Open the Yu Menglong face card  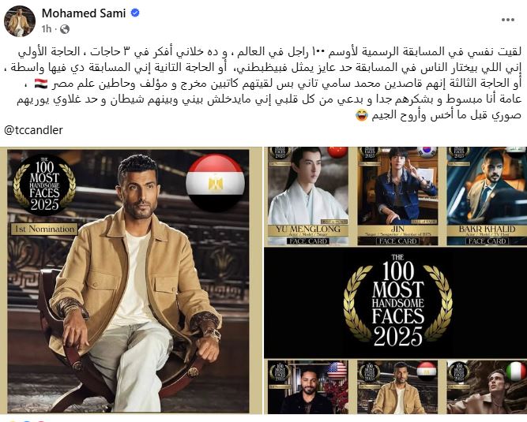[308, 196]
